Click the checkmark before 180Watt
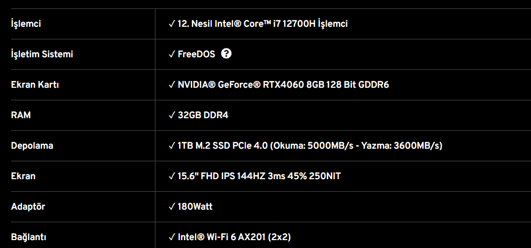The image size is (531, 248). (x=172, y=206)
